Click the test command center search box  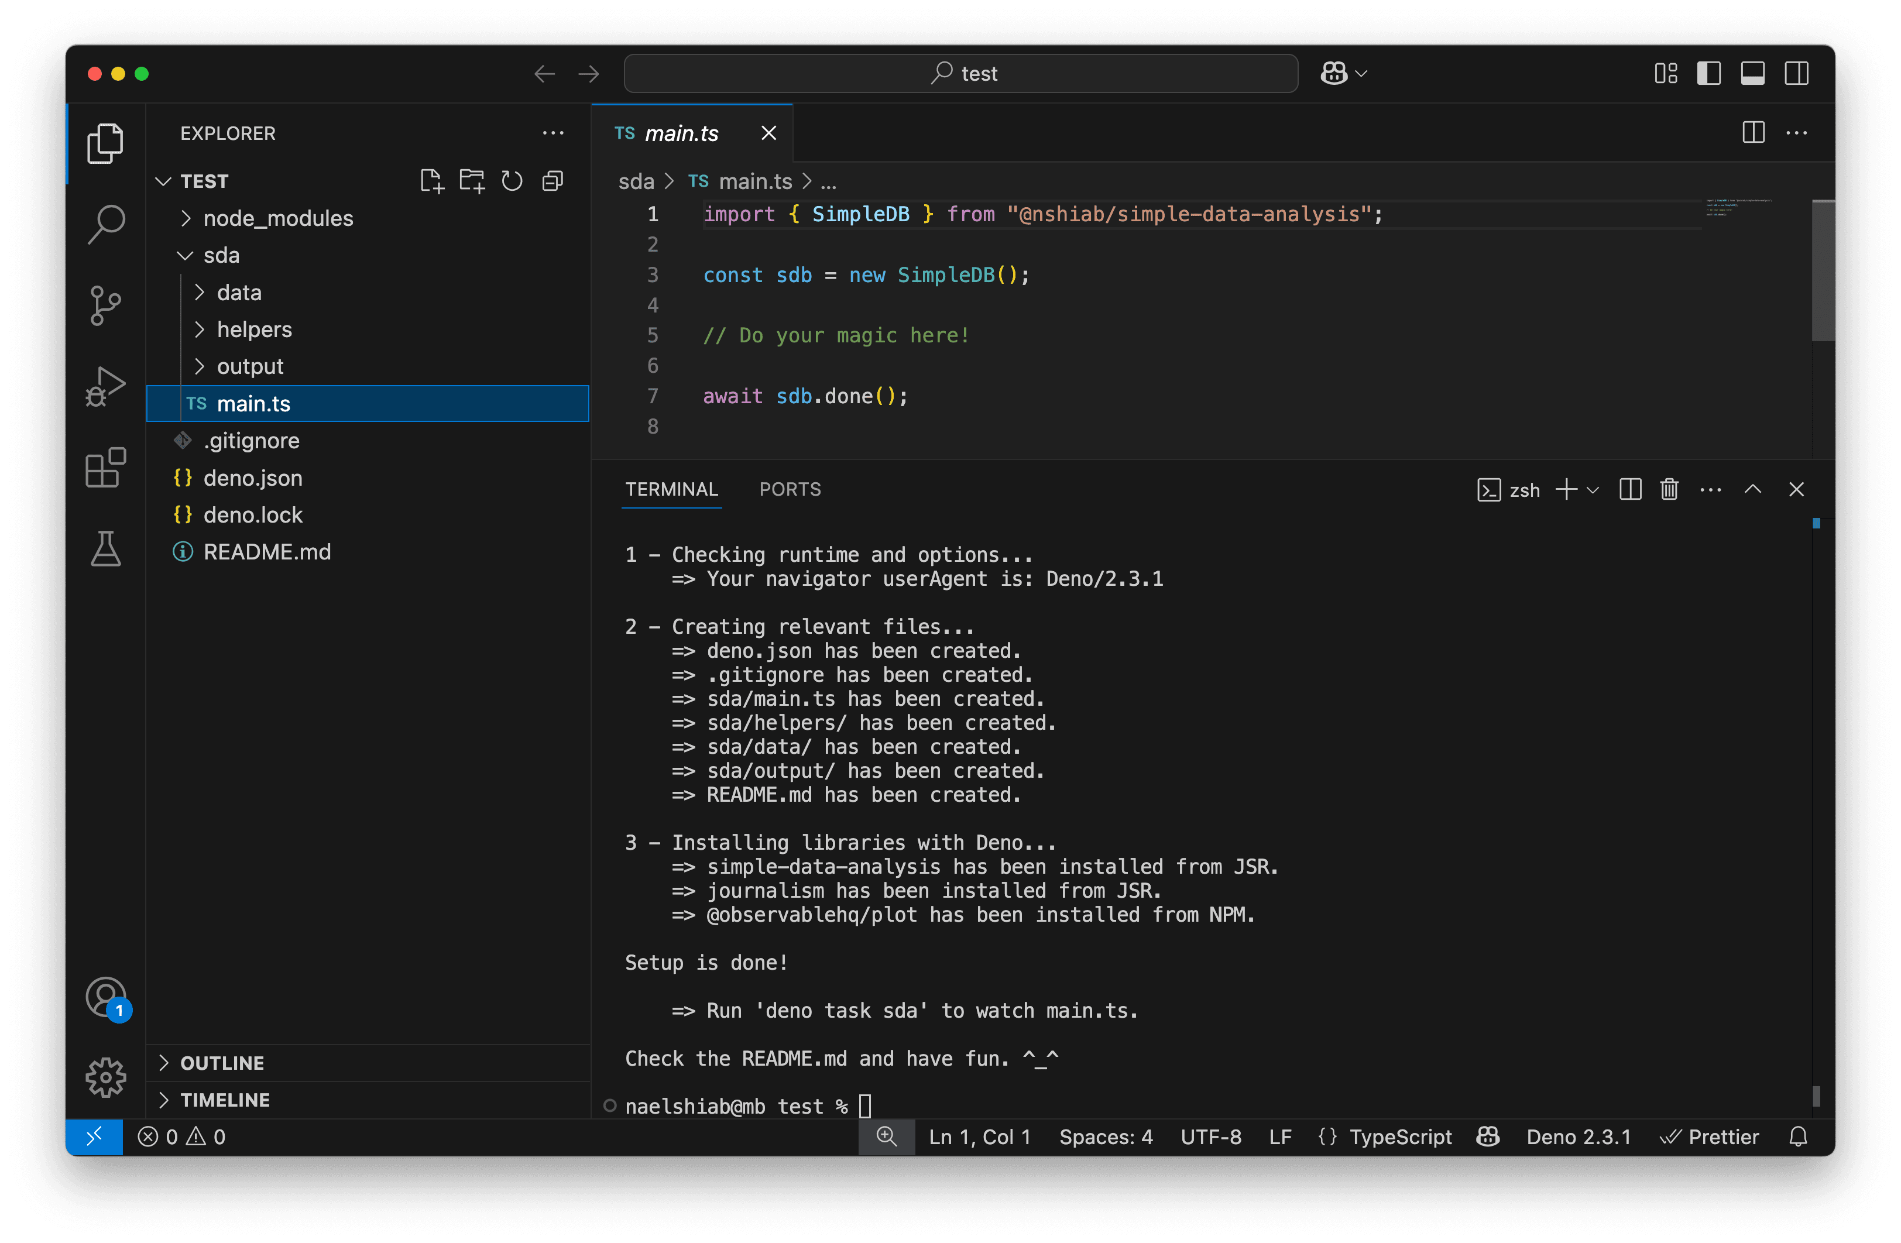point(961,74)
